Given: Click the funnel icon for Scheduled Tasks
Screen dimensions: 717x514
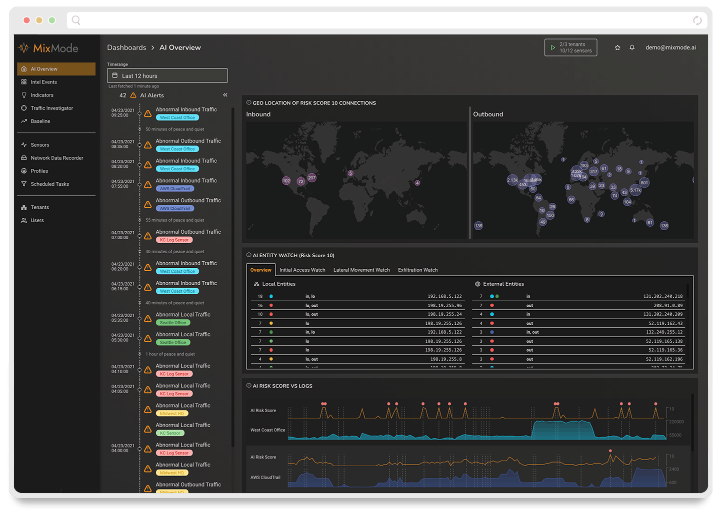Looking at the screenshot, I should (x=24, y=184).
